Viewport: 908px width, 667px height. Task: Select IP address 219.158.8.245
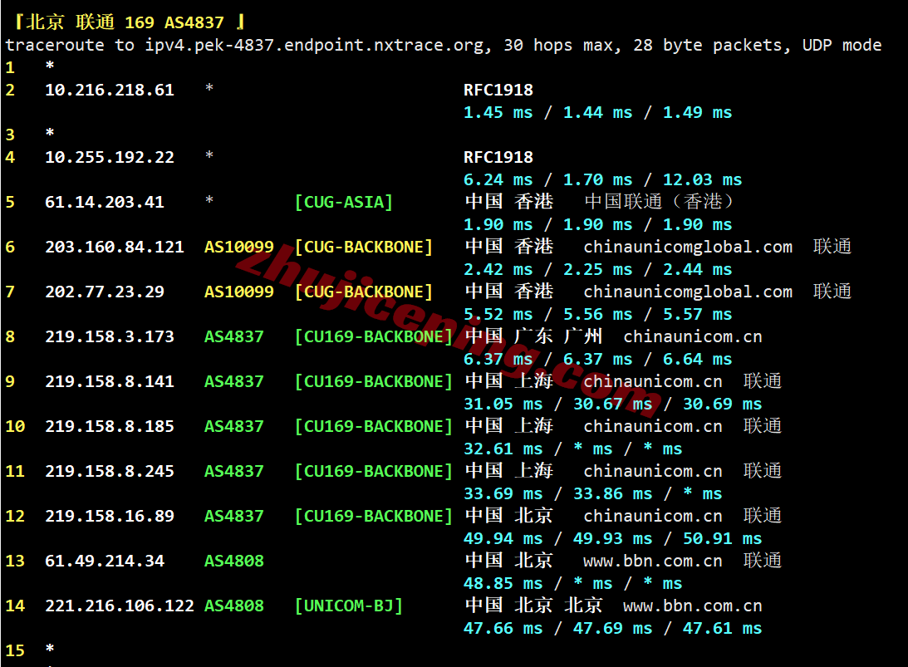coord(110,471)
